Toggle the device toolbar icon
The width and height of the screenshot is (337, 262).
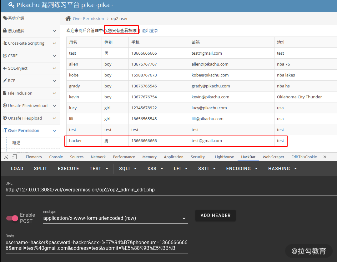point(14,157)
